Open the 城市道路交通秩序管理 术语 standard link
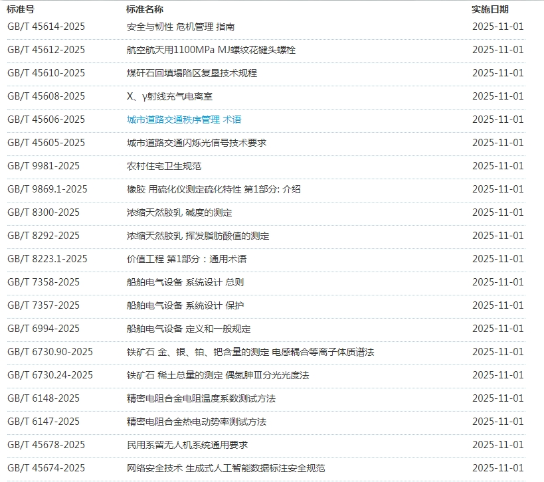 [184, 120]
